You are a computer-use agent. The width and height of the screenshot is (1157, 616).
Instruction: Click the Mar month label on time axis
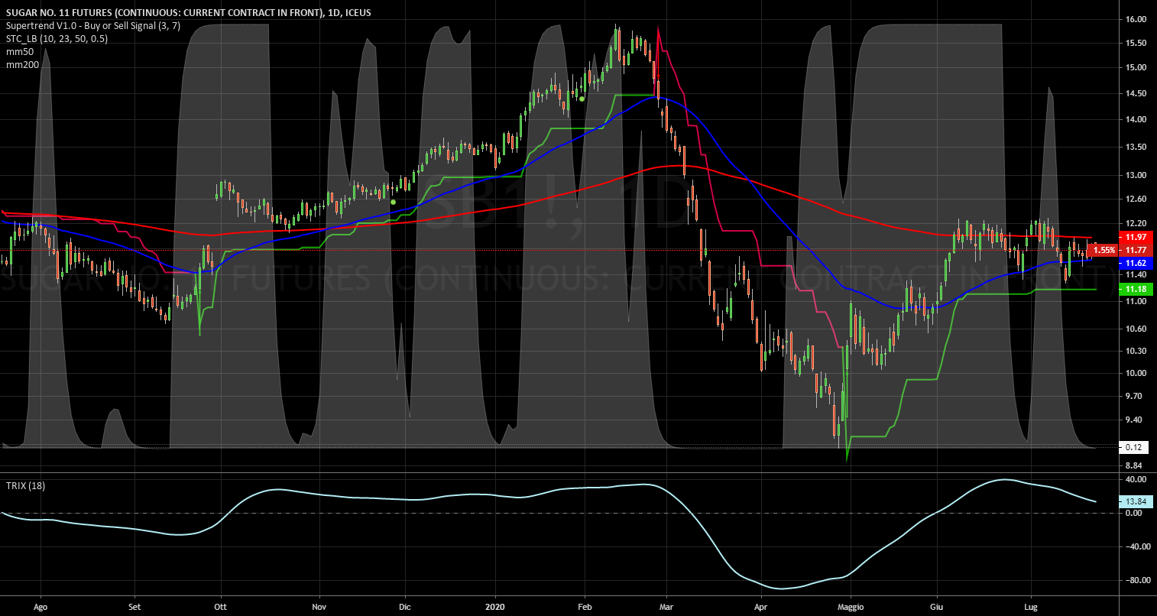(x=666, y=607)
